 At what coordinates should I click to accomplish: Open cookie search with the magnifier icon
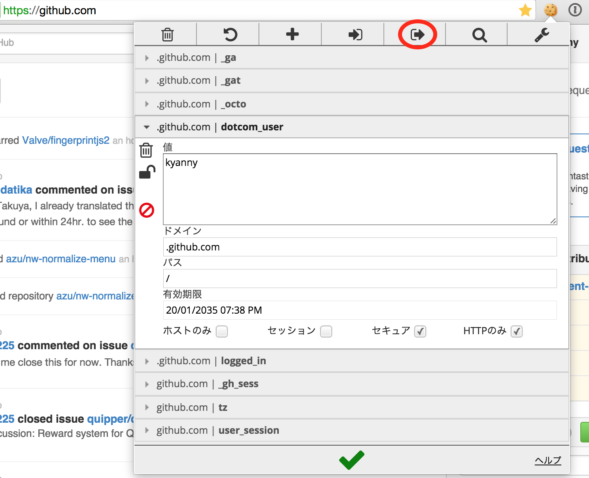[x=479, y=34]
